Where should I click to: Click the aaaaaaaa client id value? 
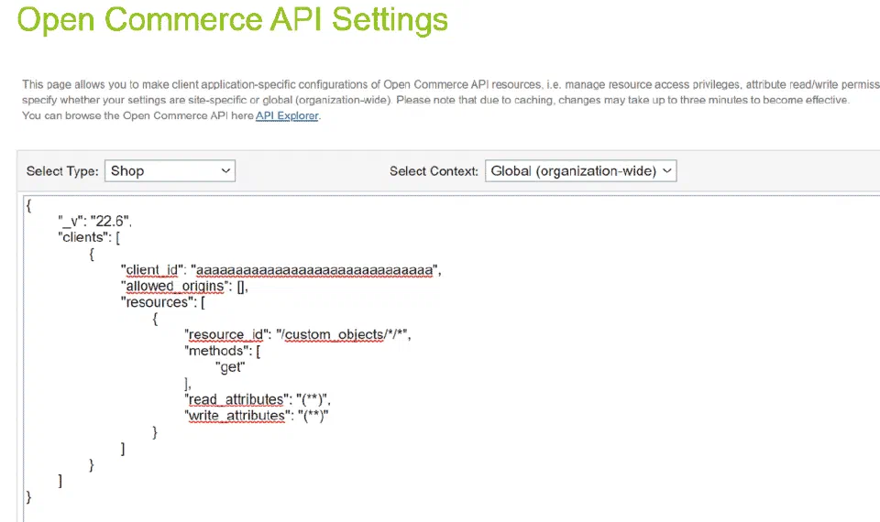click(x=314, y=270)
